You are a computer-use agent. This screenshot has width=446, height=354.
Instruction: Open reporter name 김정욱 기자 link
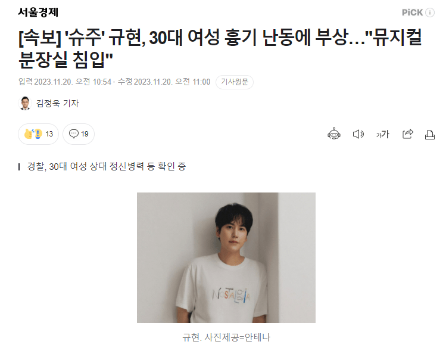coord(58,103)
